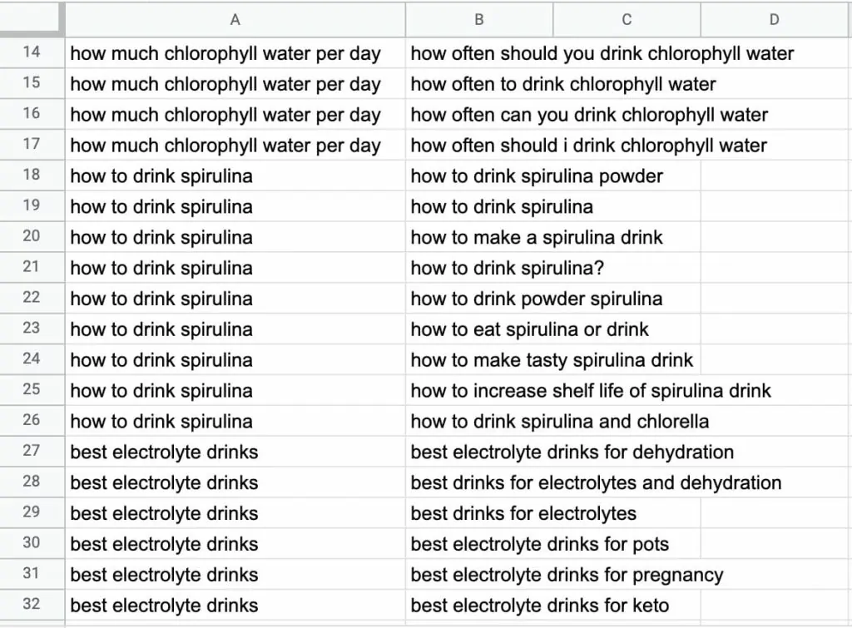Viewport: 852px width, 628px height.
Task: Select row 27 header
Action: [32, 451]
